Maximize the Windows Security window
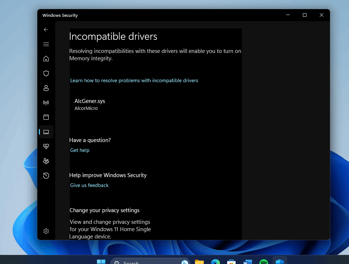Viewport: 349px width, 264px height. [x=305, y=15]
